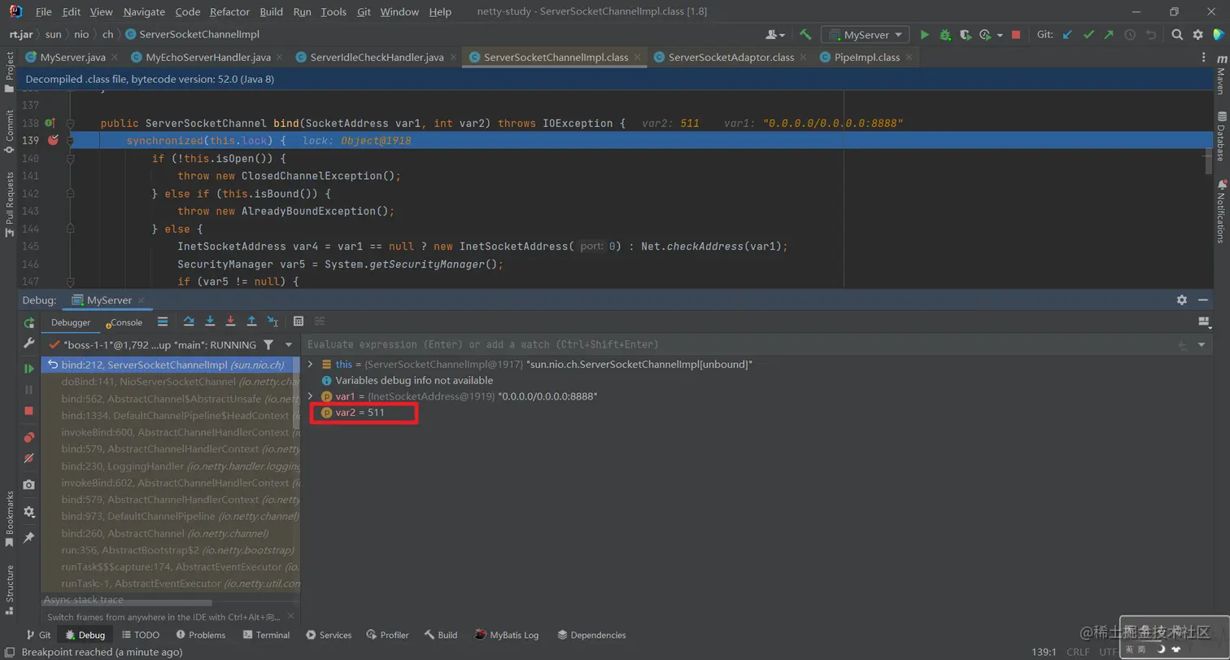Expand the 'this' variable node

311,365
